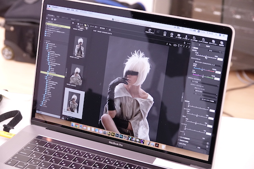The image size is (254, 169).
Task: Open the mail send (メール送信) tool
Action: point(179,36)
